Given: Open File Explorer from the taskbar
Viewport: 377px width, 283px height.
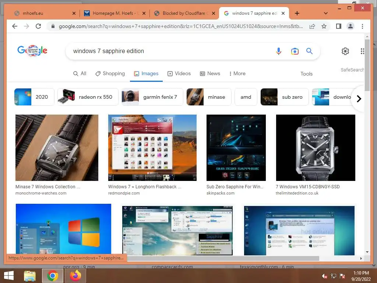Looking at the screenshot, I should pos(30,276).
